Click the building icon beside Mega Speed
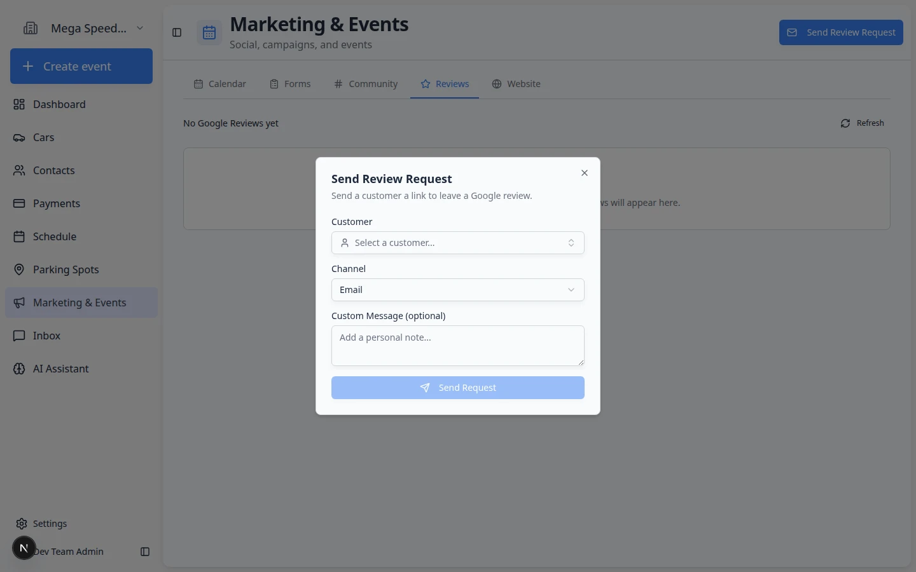This screenshot has width=916, height=572. click(31, 28)
